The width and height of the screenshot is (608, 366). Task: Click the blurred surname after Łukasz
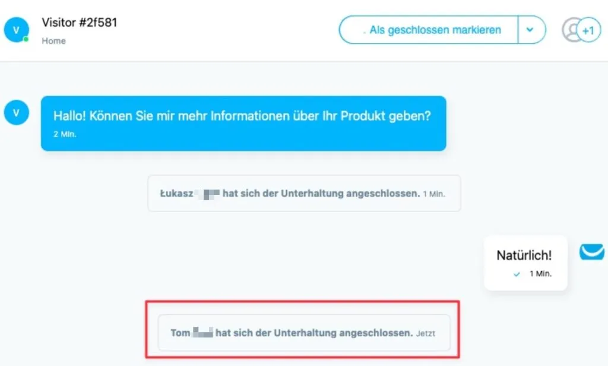click(207, 193)
